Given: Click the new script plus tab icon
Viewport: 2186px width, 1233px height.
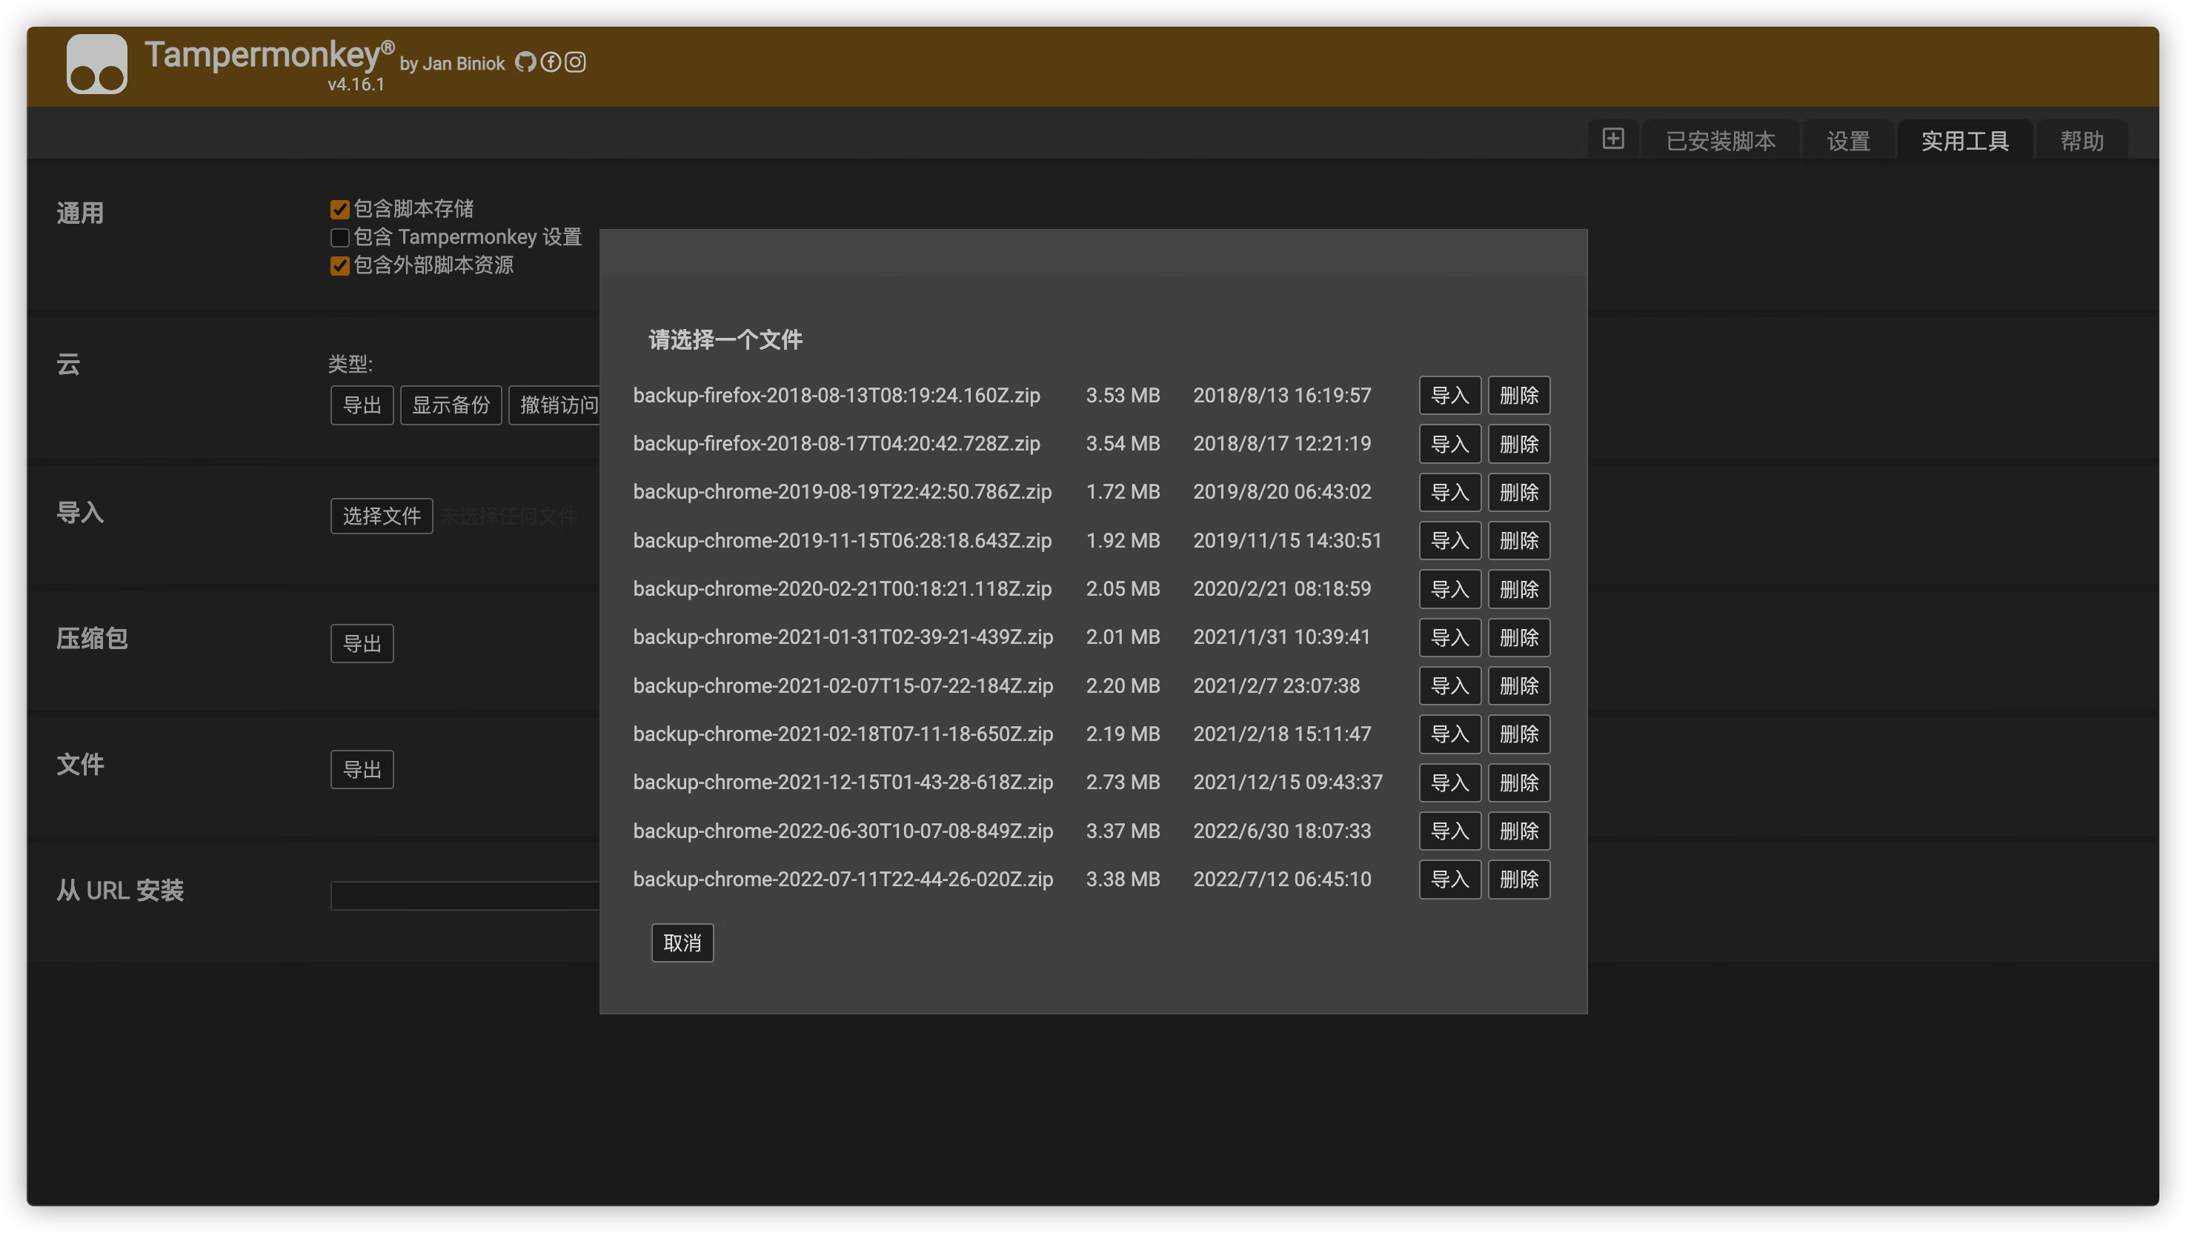Looking at the screenshot, I should point(1613,139).
